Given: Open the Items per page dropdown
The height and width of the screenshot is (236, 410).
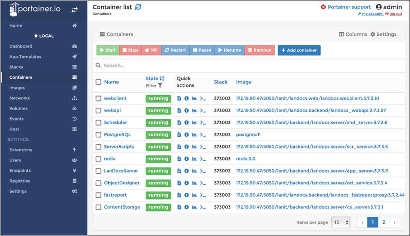Looking at the screenshot, I should 341,222.
